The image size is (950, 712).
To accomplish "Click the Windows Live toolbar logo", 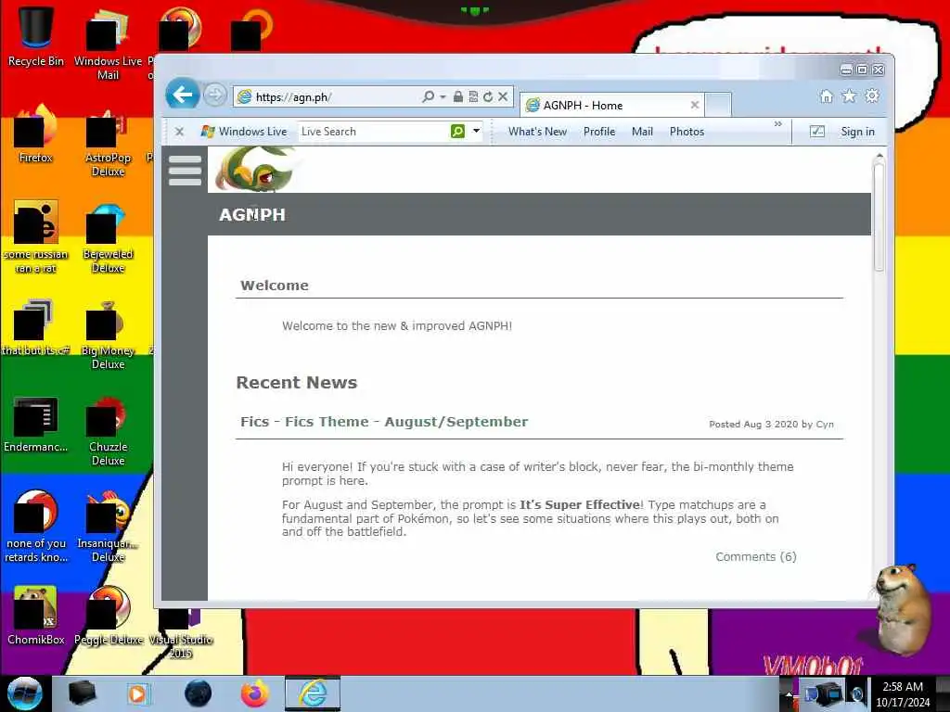I will pyautogui.click(x=244, y=132).
